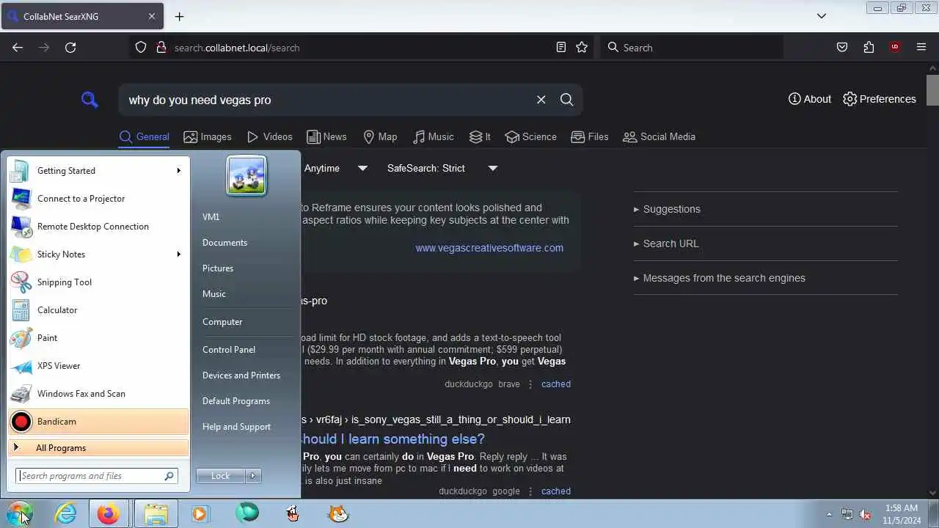Switch to Music tab
Image resolution: width=939 pixels, height=528 pixels.
pyautogui.click(x=433, y=136)
